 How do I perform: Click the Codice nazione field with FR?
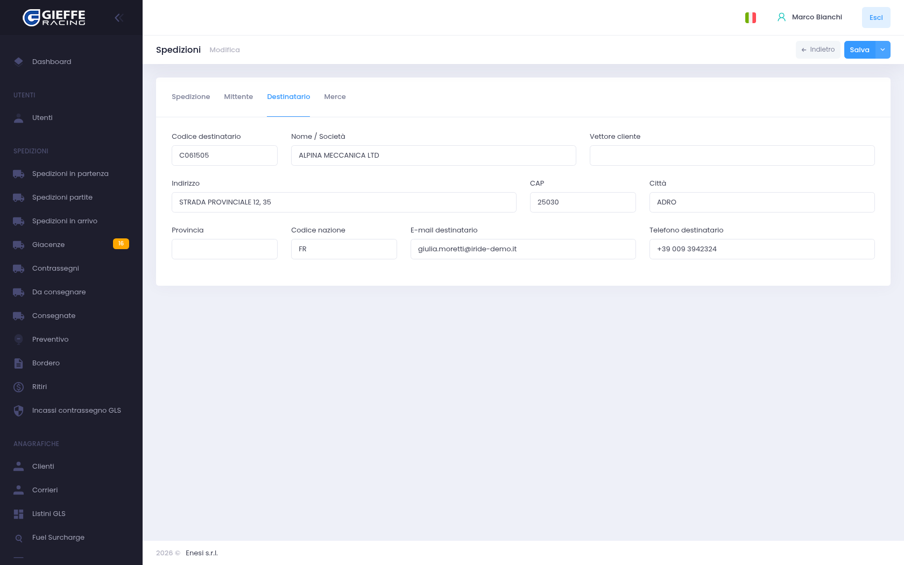[344, 249]
